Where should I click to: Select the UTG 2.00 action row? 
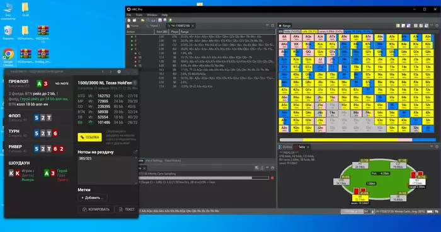point(200,37)
